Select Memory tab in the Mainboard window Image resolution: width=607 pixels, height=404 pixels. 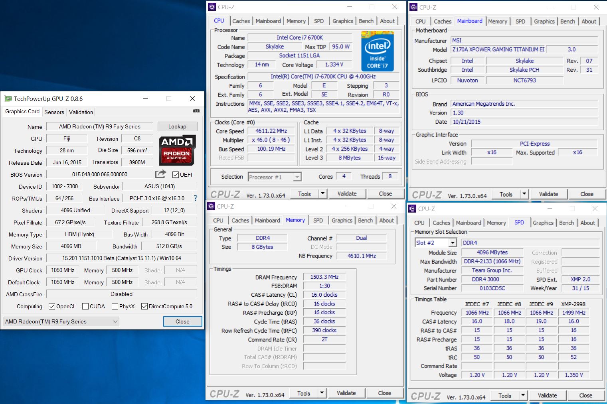tap(498, 22)
